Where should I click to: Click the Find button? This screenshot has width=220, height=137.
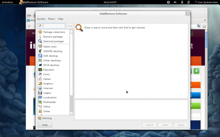pos(69,26)
